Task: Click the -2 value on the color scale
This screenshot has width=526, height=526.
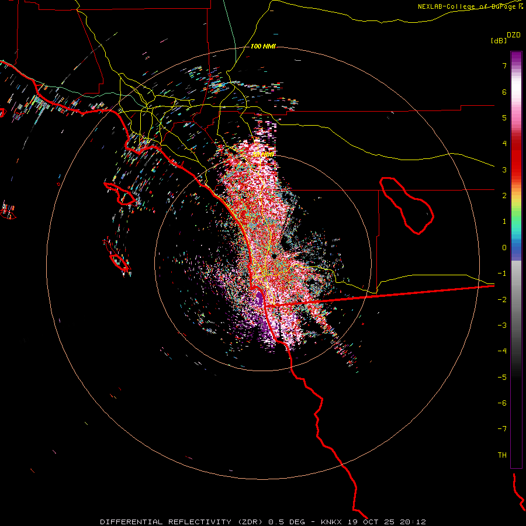Action: coord(502,300)
